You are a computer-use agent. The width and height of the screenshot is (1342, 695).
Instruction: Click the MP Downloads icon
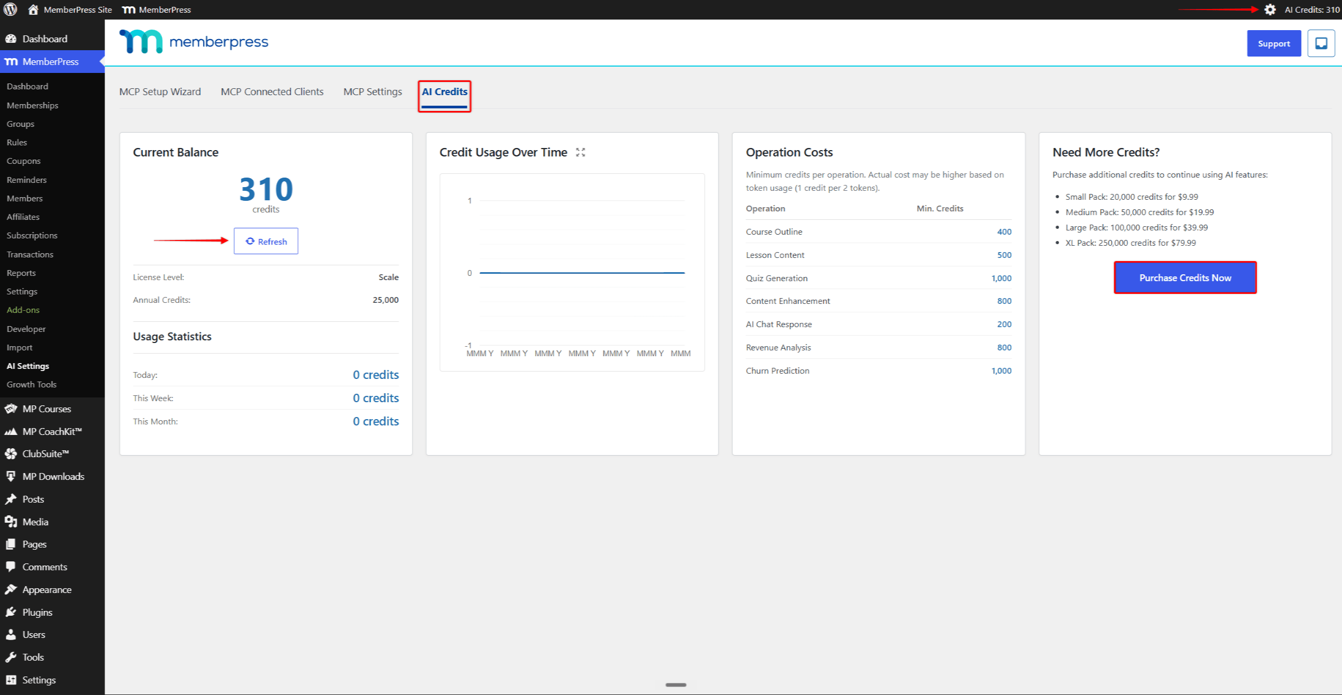11,476
